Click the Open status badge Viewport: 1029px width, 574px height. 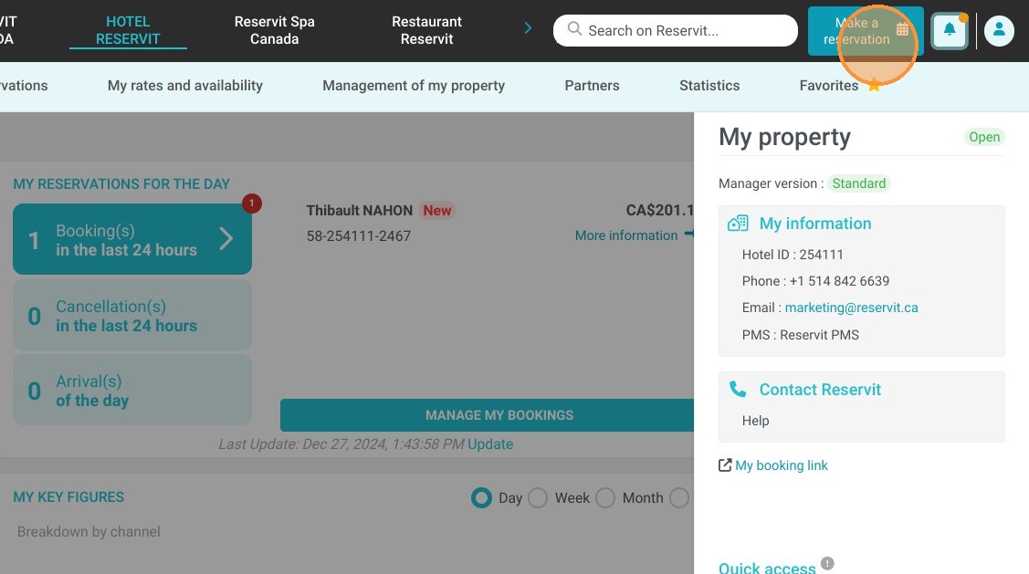(x=984, y=137)
